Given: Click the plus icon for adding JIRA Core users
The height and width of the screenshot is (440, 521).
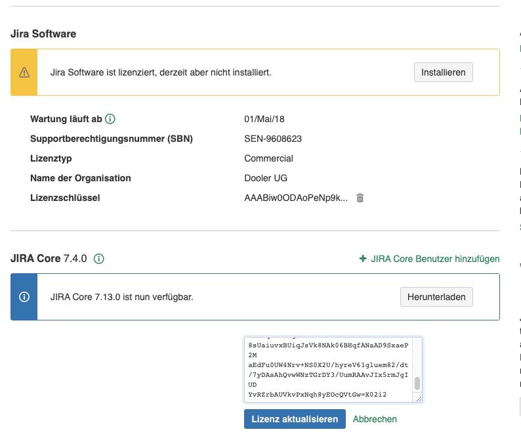Looking at the screenshot, I should [363, 258].
